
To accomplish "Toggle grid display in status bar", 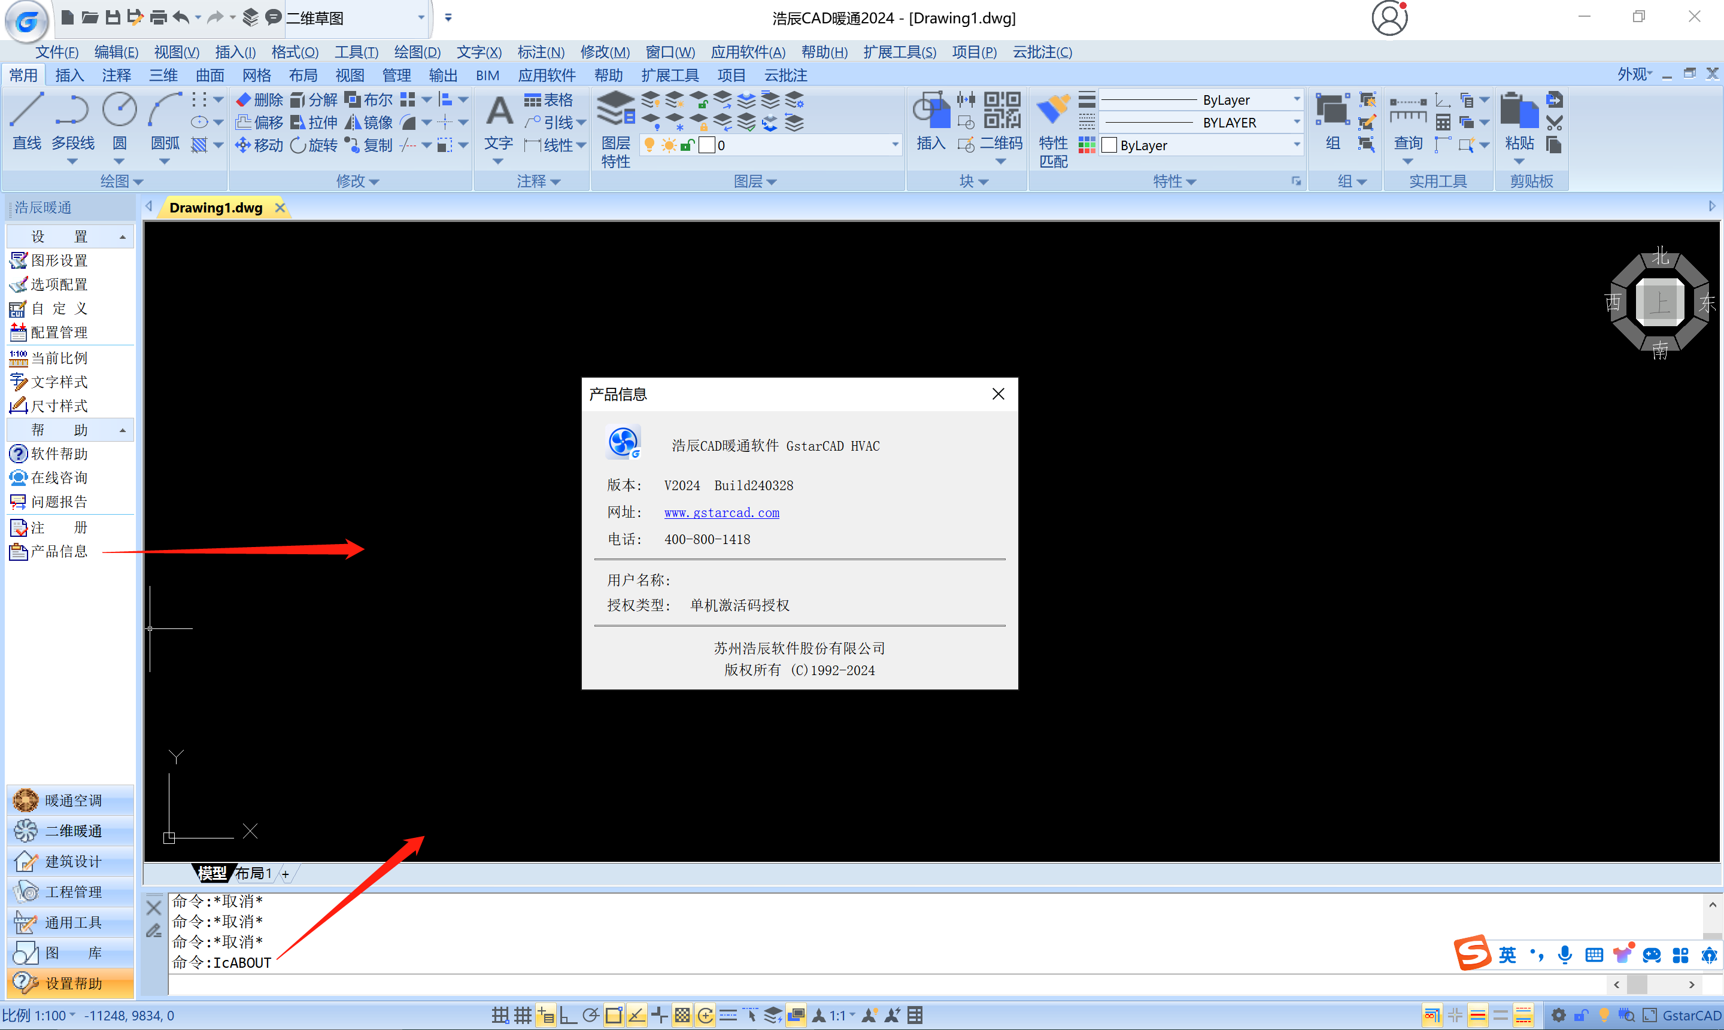I will point(523,1016).
